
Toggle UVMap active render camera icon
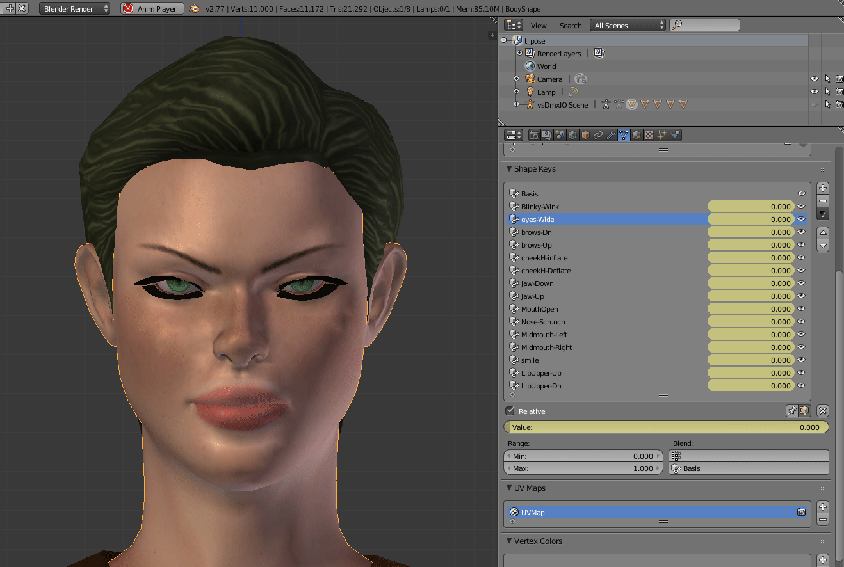[x=801, y=513]
